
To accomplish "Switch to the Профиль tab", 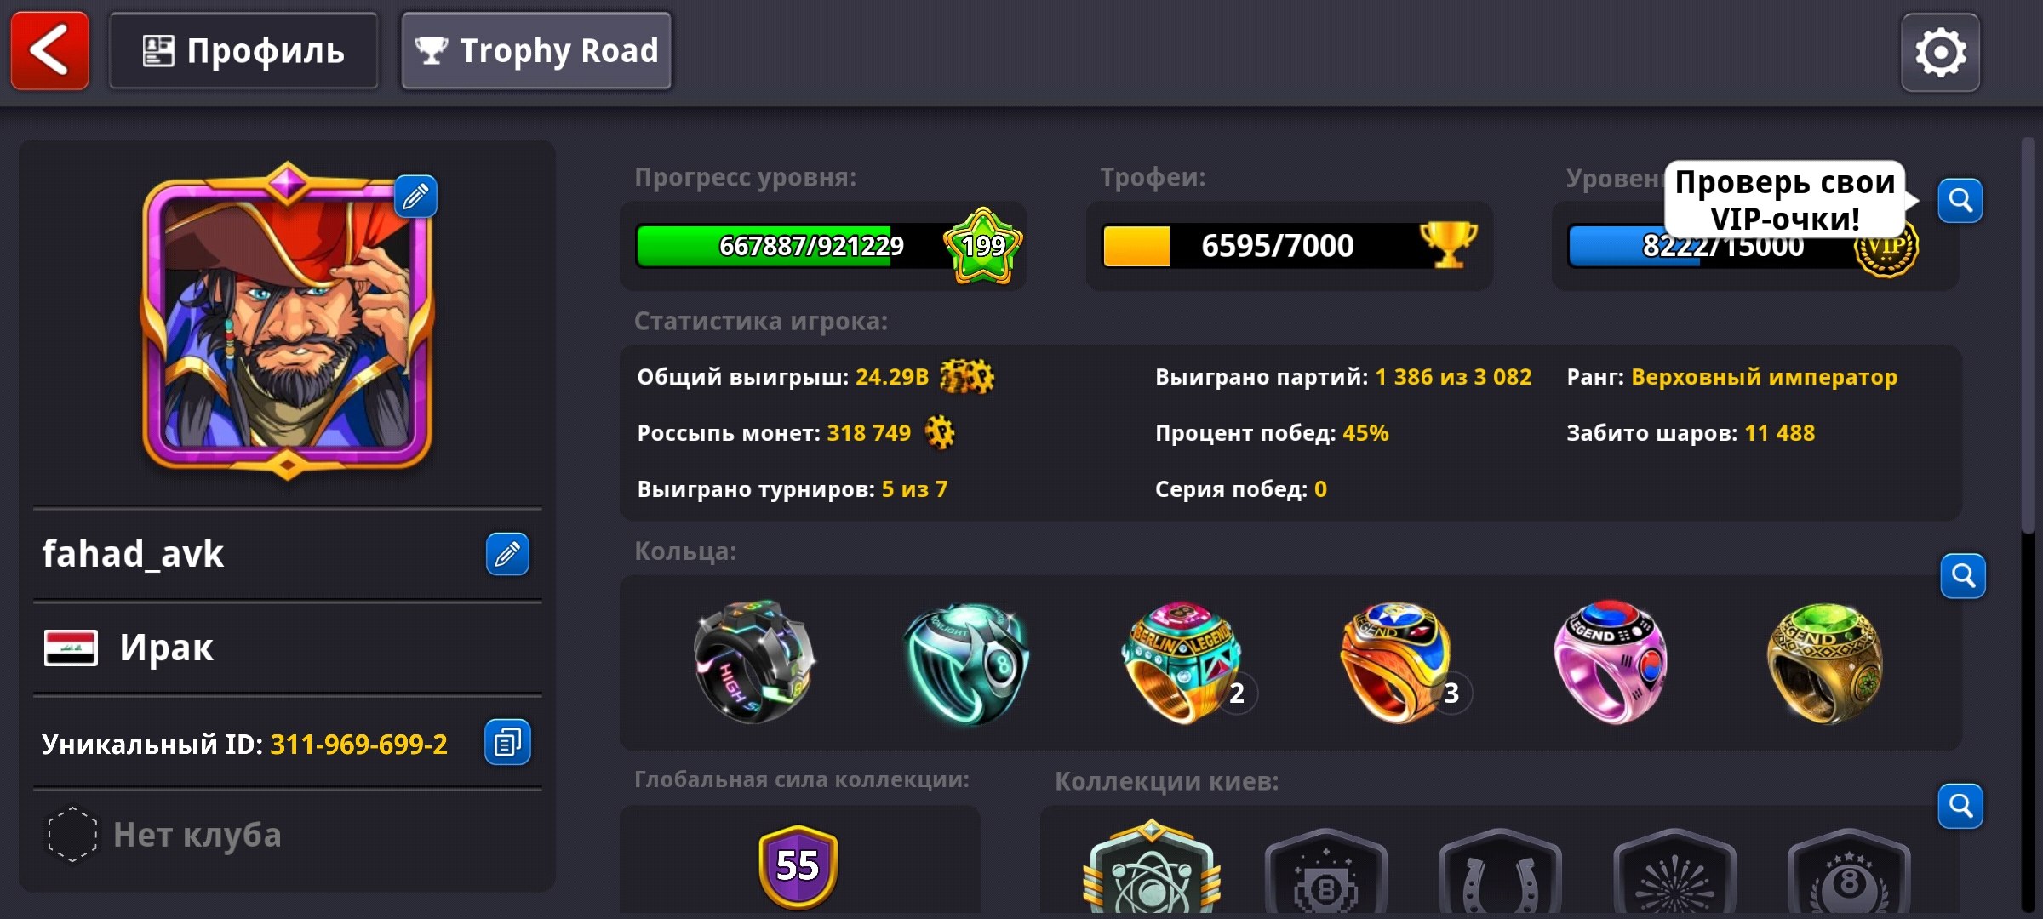I will click(243, 51).
